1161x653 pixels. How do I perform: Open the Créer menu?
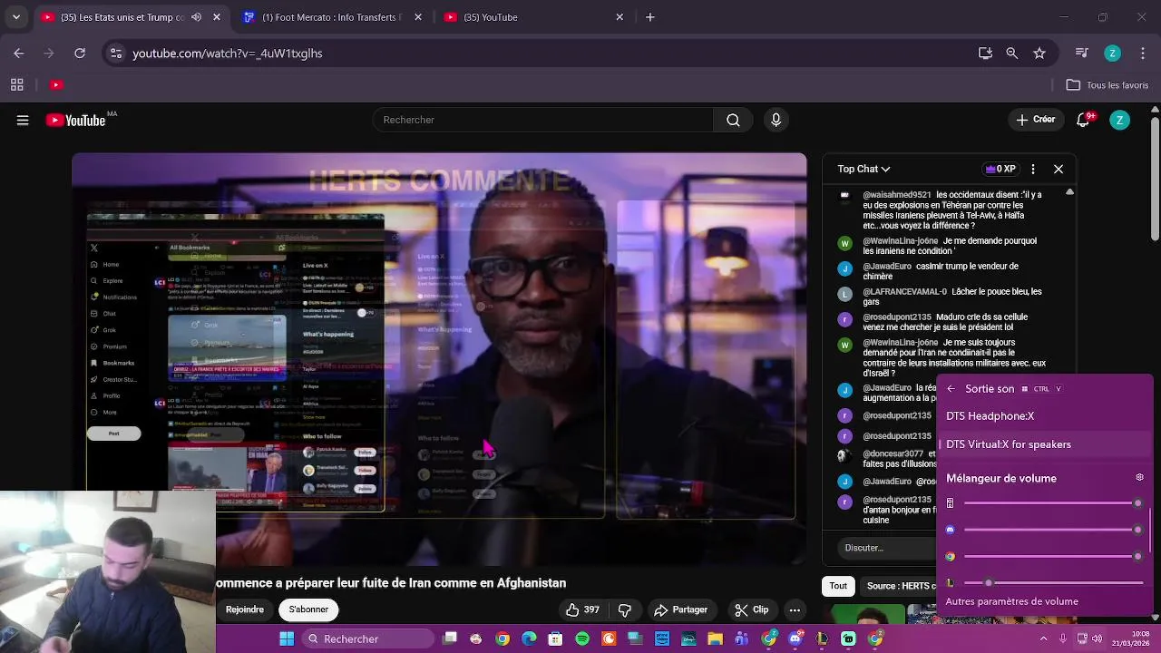(1036, 120)
